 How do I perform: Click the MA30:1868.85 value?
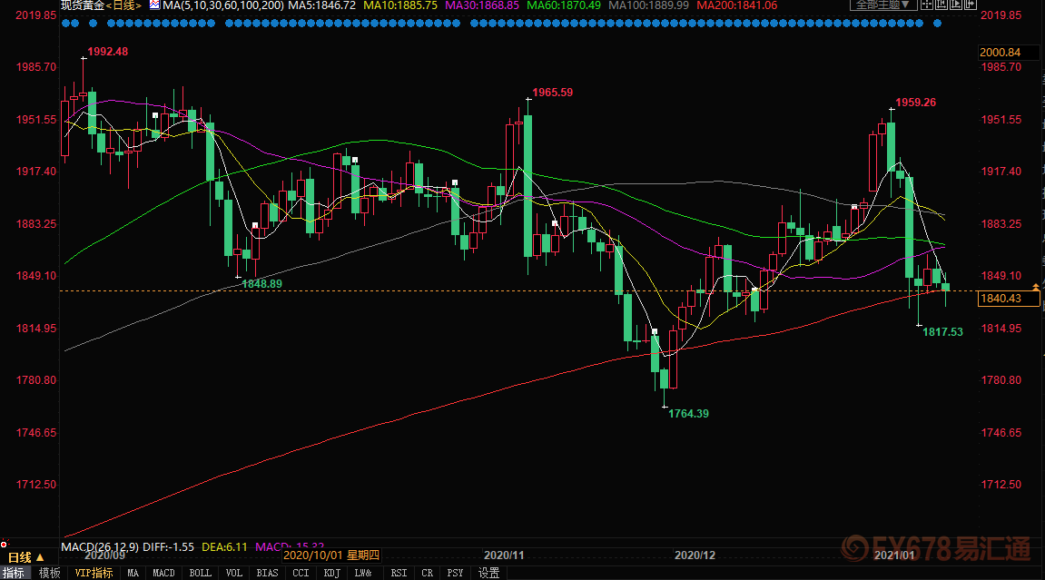pyautogui.click(x=482, y=5)
